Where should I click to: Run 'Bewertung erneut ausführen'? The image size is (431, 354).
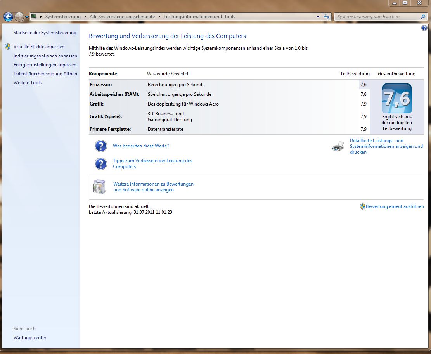(x=395, y=206)
